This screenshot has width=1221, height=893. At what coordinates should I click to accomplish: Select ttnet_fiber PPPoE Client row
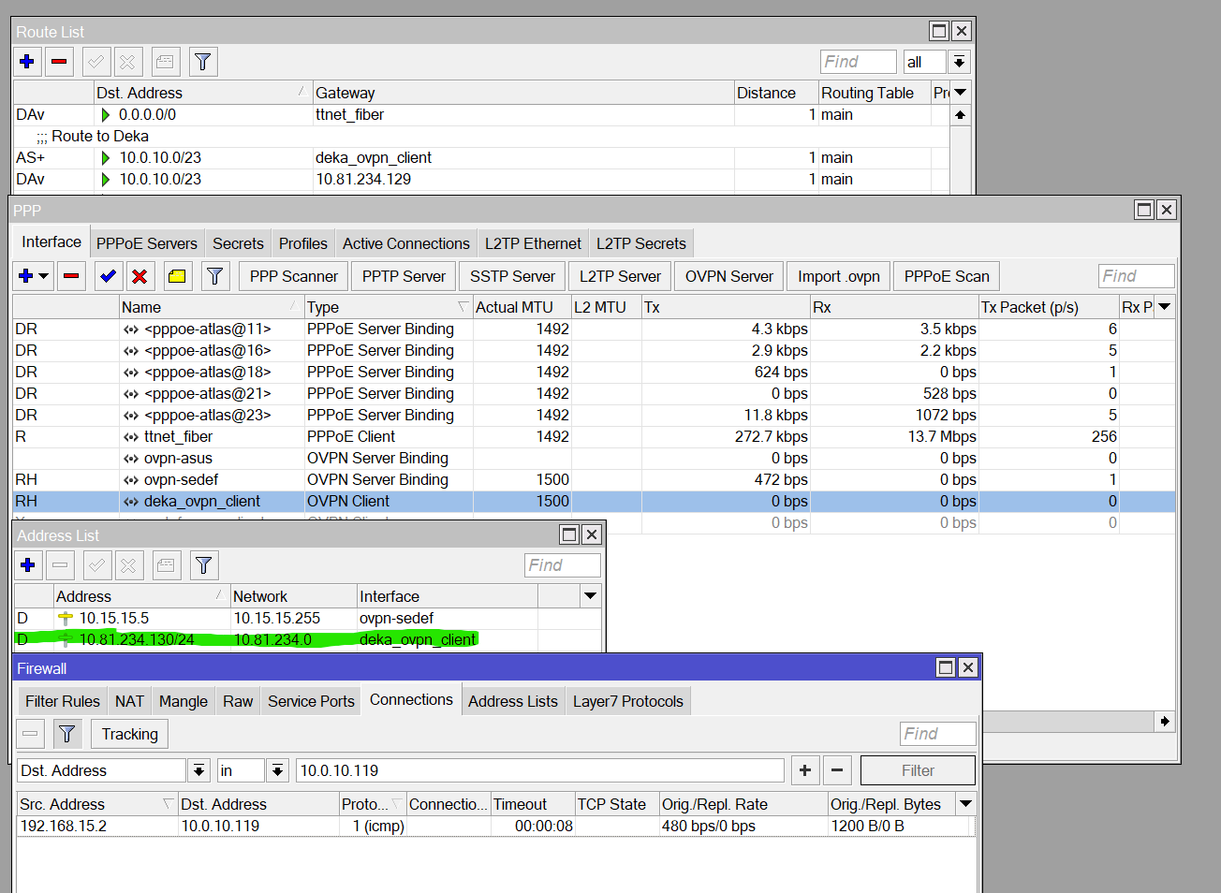coord(594,436)
